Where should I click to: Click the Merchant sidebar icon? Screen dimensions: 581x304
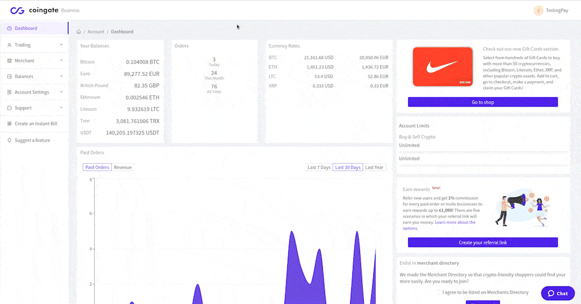pos(10,60)
